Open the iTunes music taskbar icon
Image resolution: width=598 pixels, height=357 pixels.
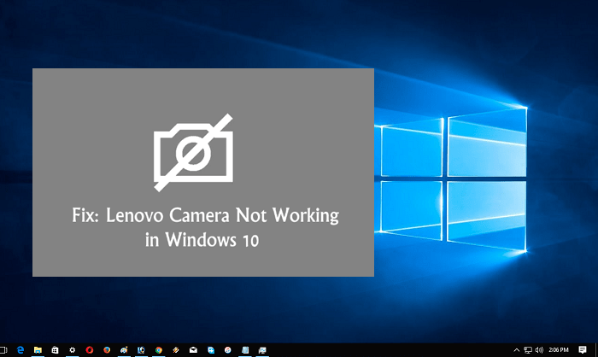pyautogui.click(x=228, y=350)
